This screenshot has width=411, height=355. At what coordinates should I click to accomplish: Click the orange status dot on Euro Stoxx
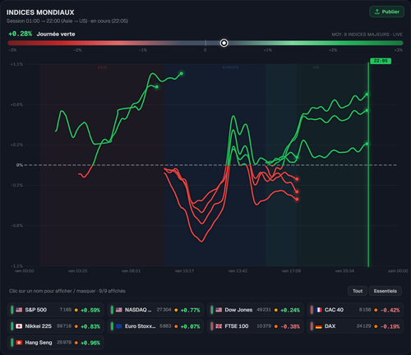(x=176, y=326)
